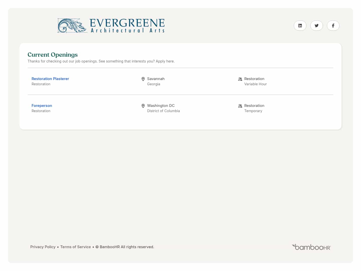Open the Foreperson job posting
Screen dimensions: 361x271
pos(42,105)
